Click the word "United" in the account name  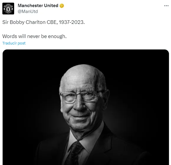[x=51, y=6]
